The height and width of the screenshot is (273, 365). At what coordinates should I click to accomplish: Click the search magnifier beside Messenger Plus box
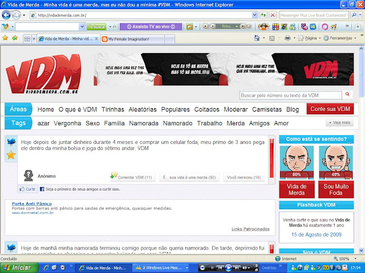[354, 15]
